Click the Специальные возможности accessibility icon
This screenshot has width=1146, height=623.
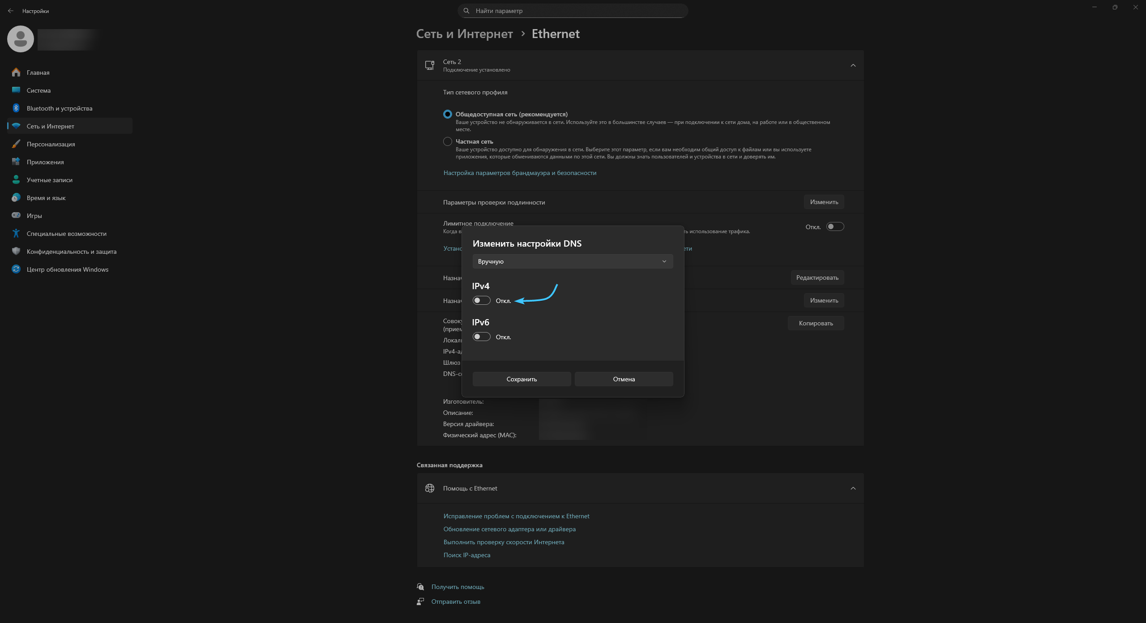[x=16, y=233]
